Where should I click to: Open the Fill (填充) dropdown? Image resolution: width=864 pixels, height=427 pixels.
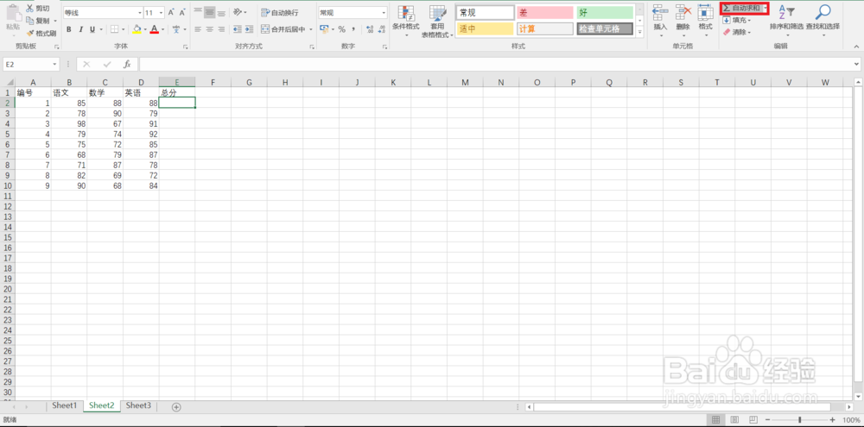click(x=737, y=21)
